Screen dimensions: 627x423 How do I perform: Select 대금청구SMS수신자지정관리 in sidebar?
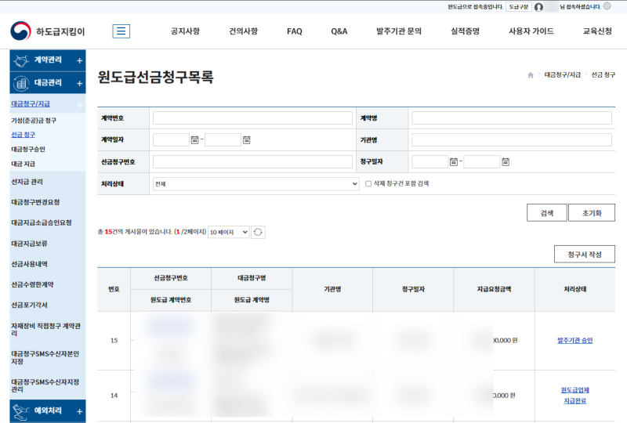(x=45, y=385)
